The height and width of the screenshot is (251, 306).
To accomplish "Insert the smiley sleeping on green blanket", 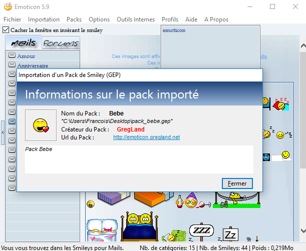I will [x=174, y=236].
